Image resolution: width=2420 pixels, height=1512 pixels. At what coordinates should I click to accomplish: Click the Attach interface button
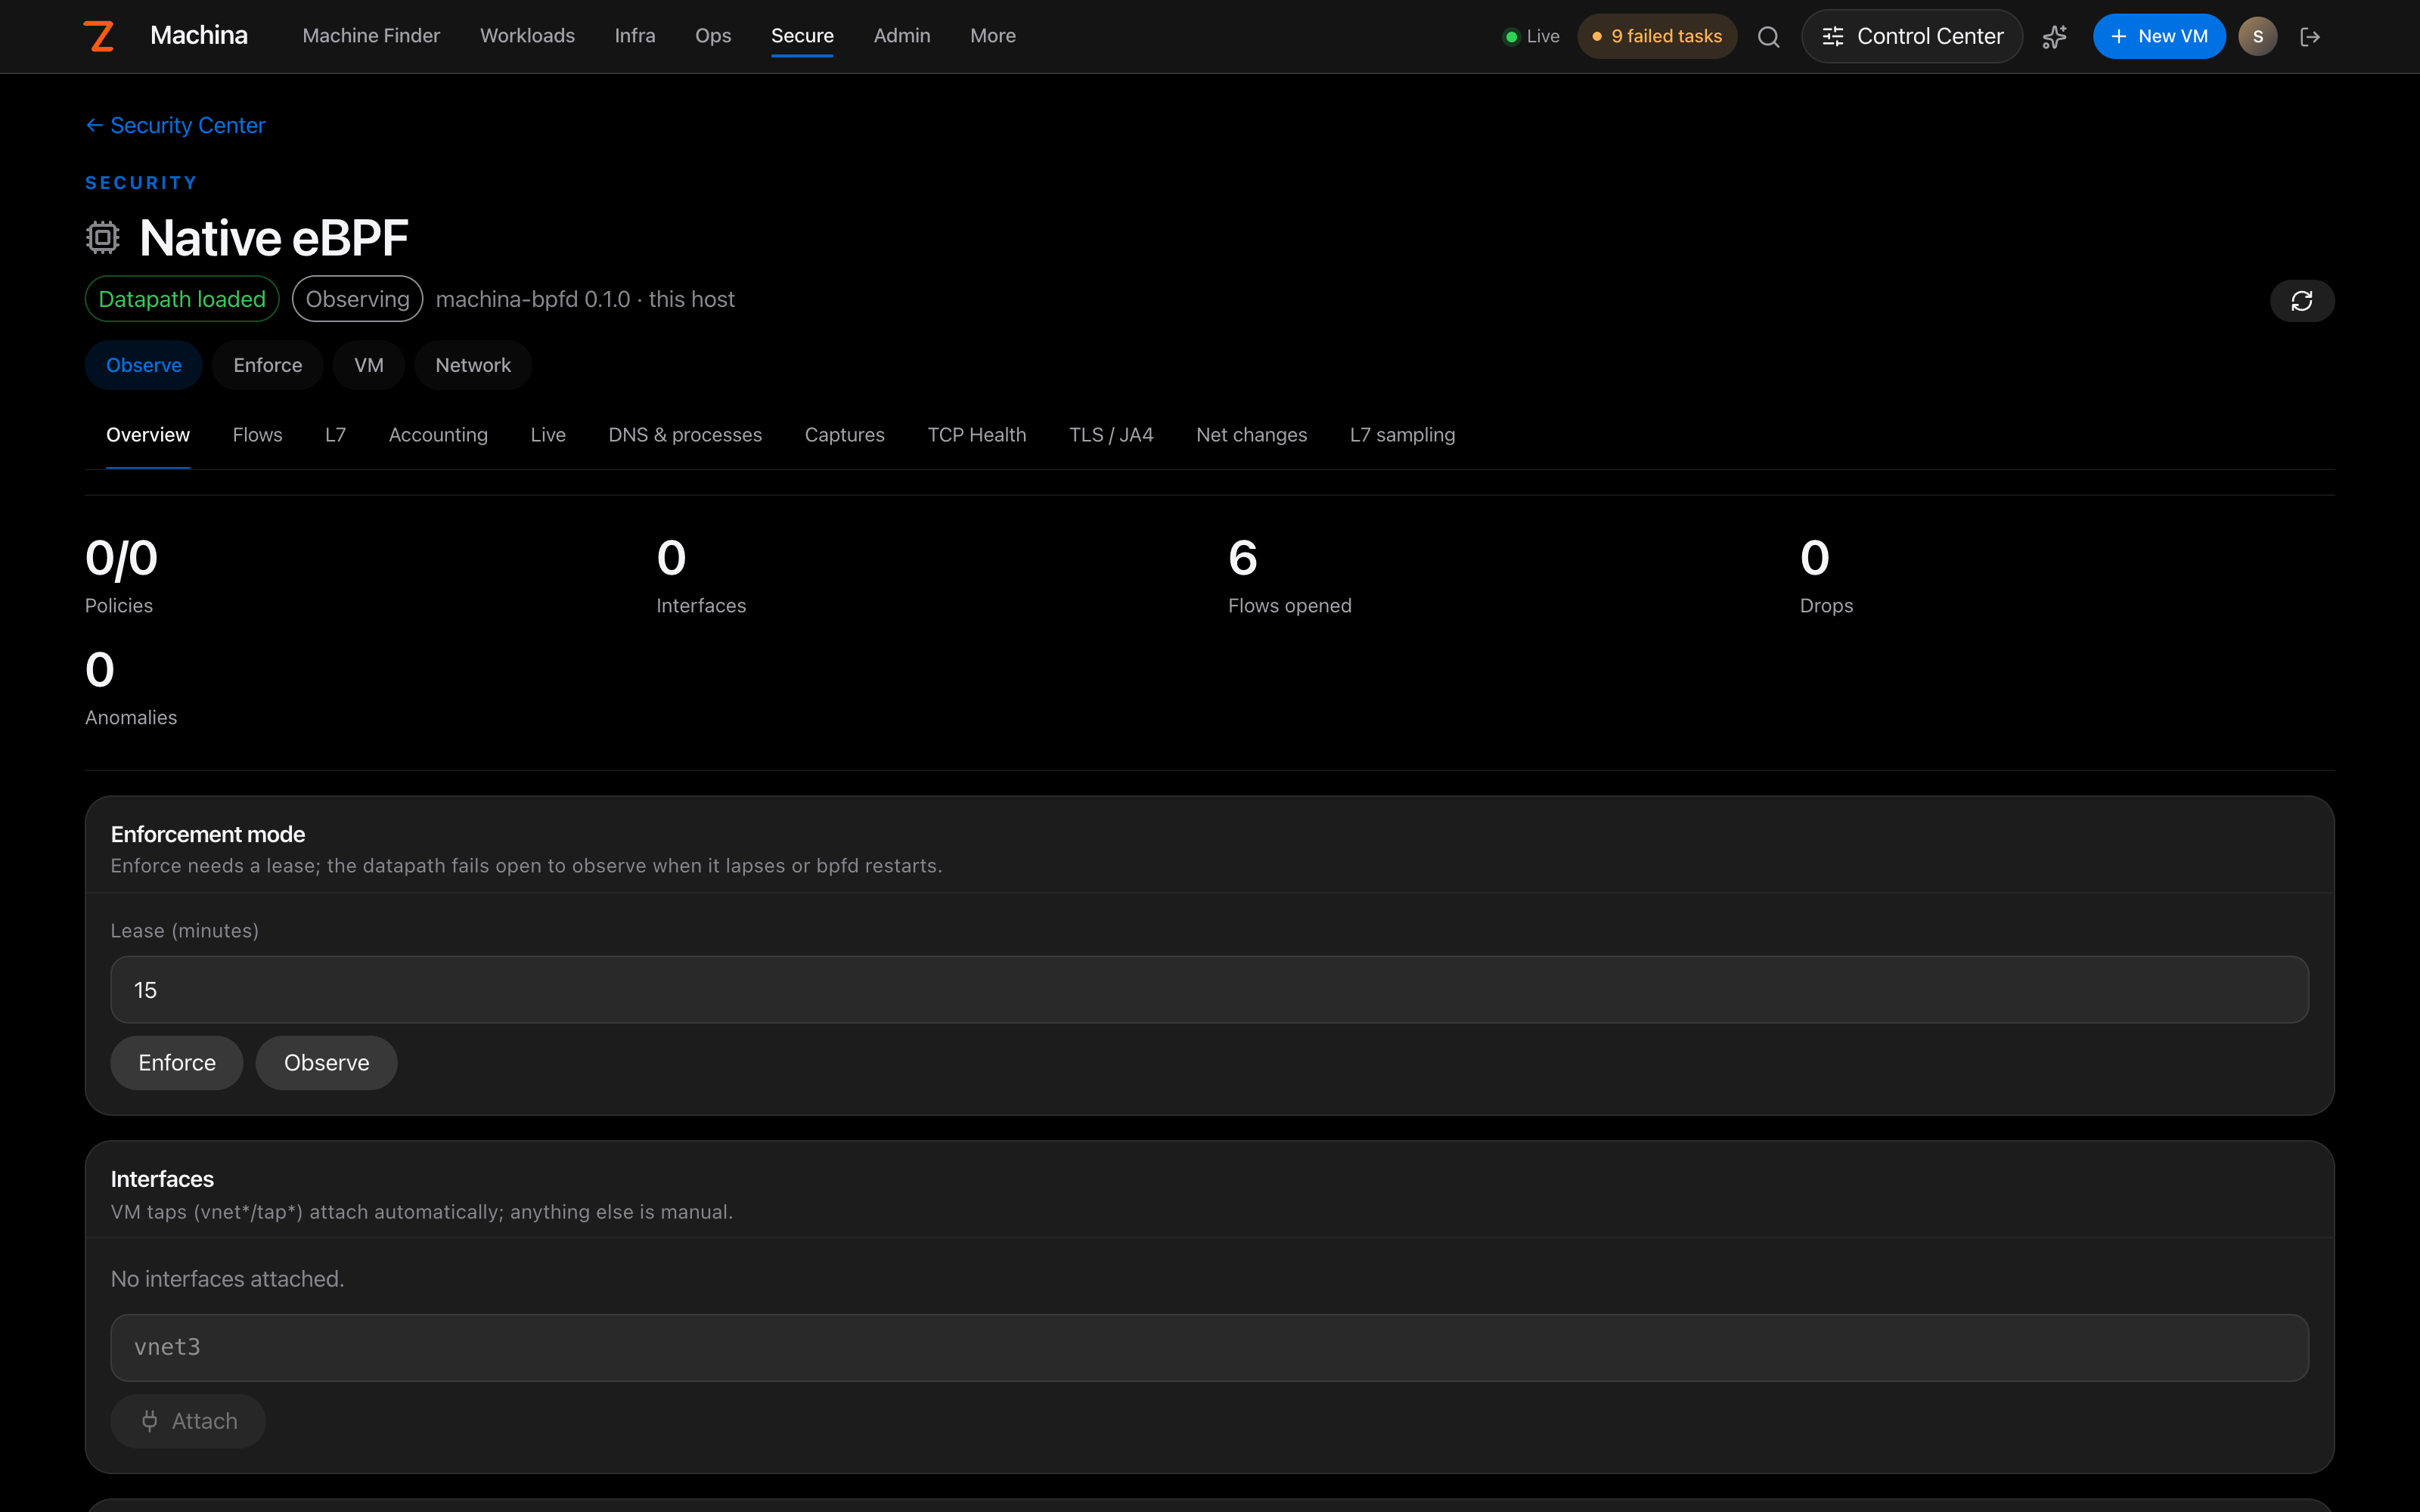(188, 1421)
